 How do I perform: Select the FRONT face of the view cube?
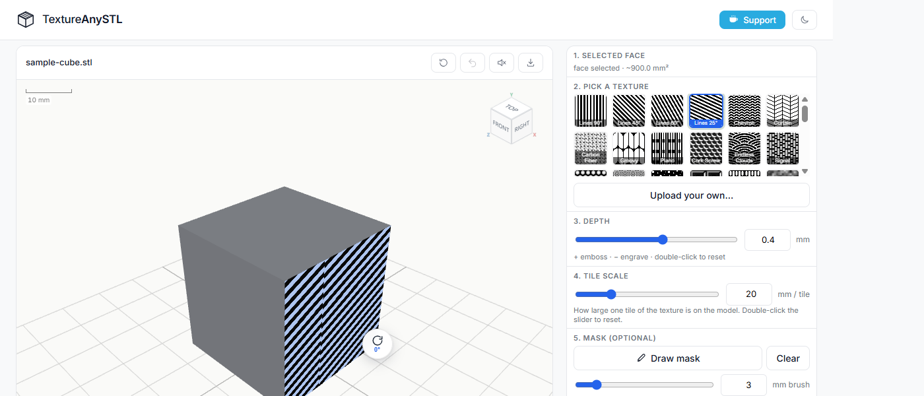pyautogui.click(x=501, y=126)
